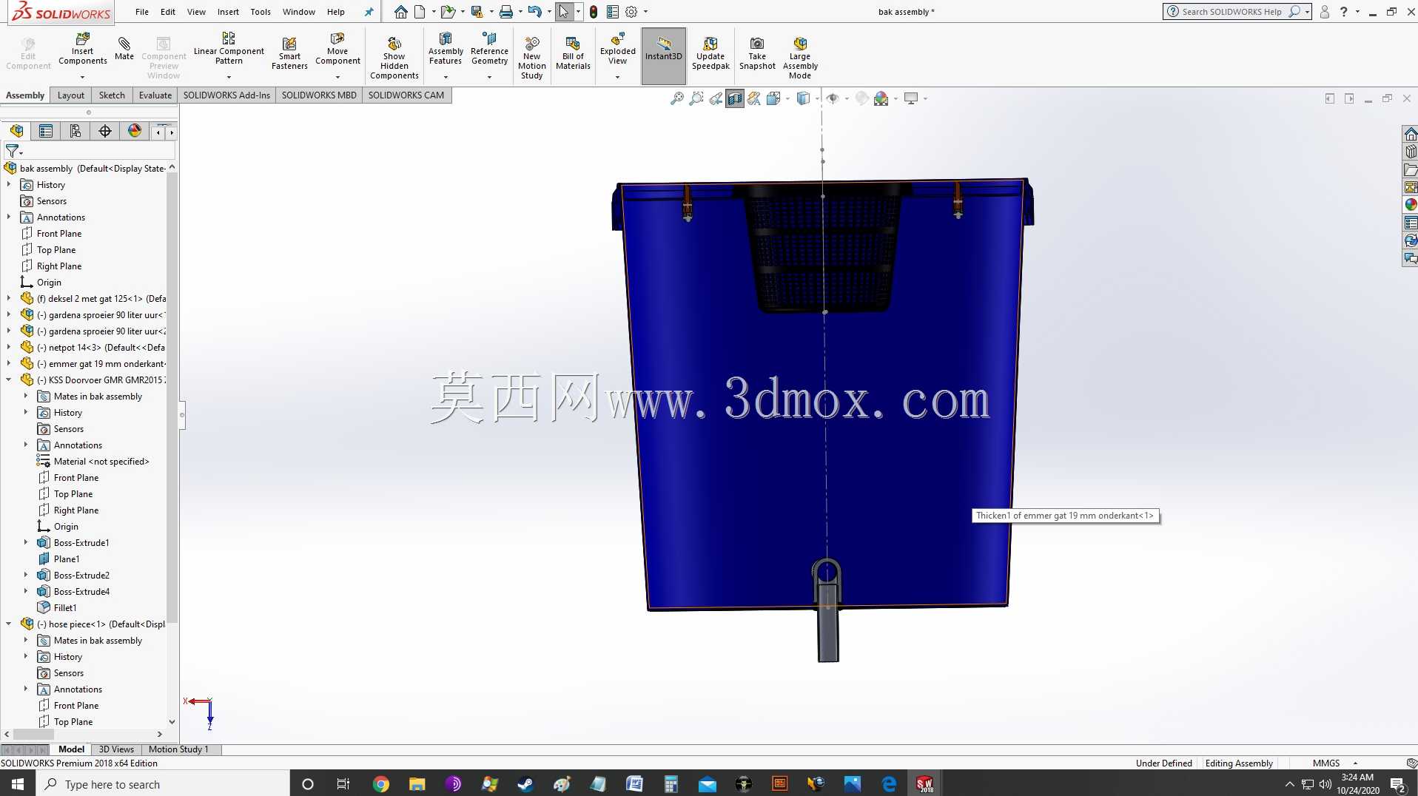Start a New Motion Study
The width and height of the screenshot is (1418, 796).
531,58
